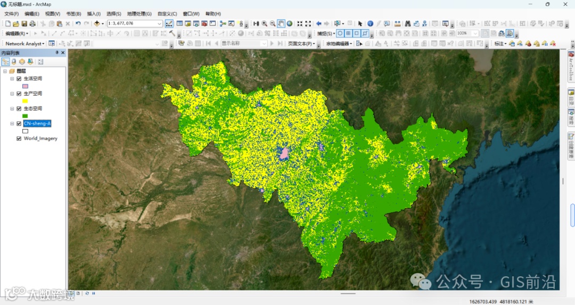Select the Pan hand tool
Image resolution: width=575 pixels, height=305 pixels.
pyautogui.click(x=281, y=23)
